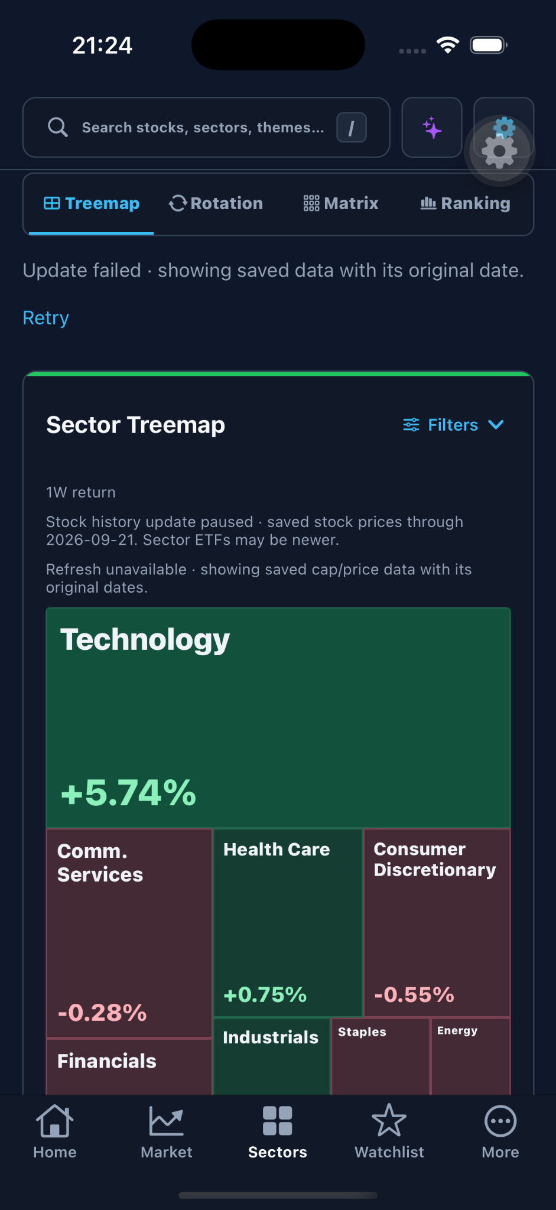Open the Watchlist star icon
This screenshot has width=556, height=1210.
point(389,1120)
